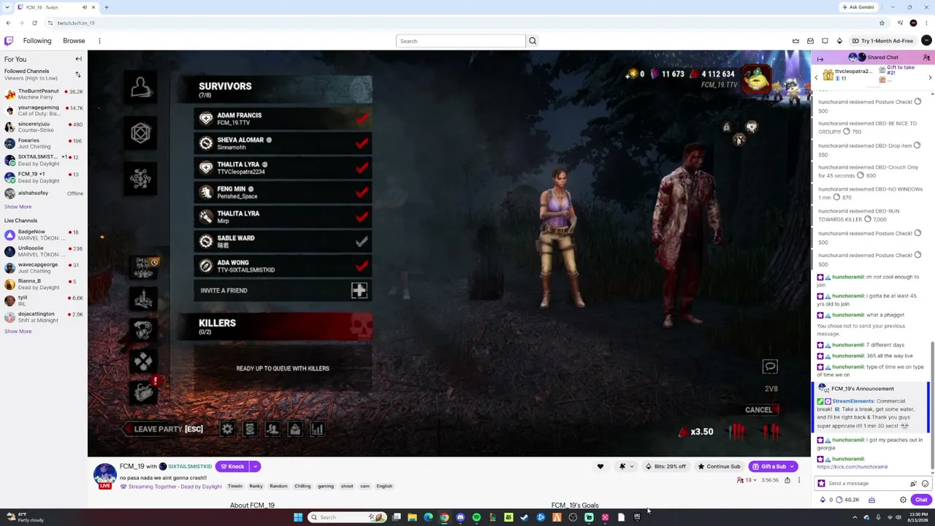The image size is (935, 526).
Task: Click the purple Chat send button
Action: click(920, 500)
